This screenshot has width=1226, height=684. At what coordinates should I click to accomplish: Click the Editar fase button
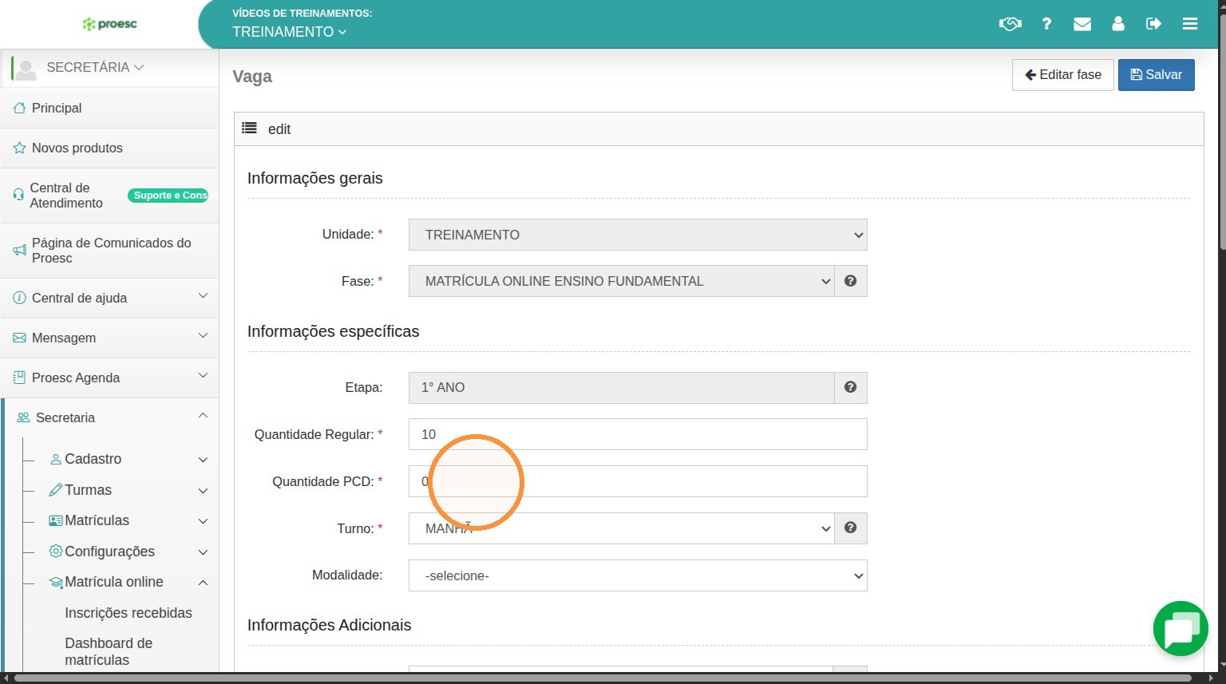[1063, 75]
